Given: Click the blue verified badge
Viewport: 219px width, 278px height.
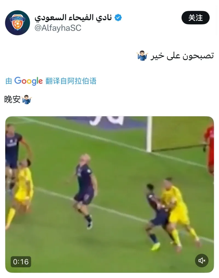Looking at the screenshot, I should pyautogui.click(x=118, y=18).
